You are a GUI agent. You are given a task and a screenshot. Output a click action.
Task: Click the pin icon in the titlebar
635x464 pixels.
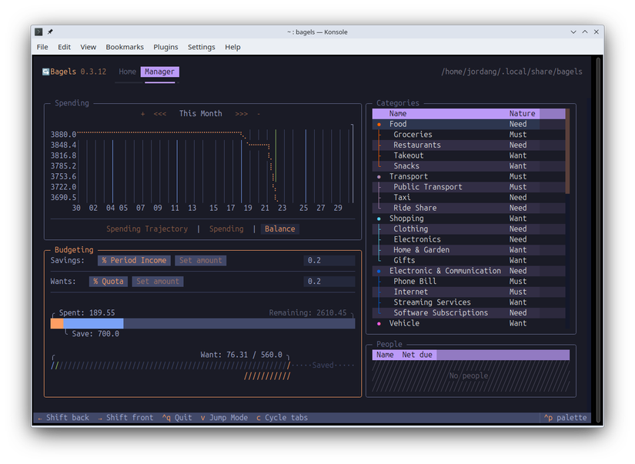[51, 32]
